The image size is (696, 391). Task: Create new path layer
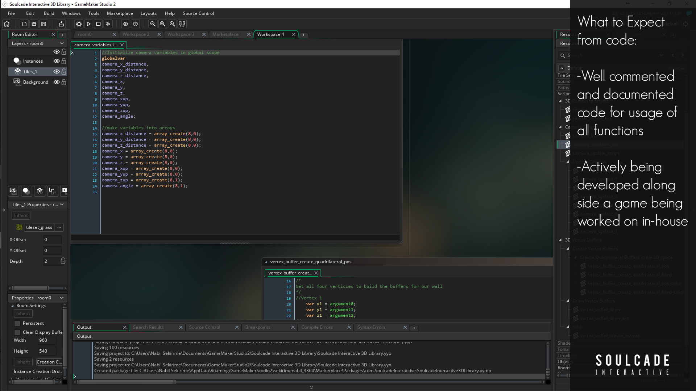pyautogui.click(x=52, y=190)
